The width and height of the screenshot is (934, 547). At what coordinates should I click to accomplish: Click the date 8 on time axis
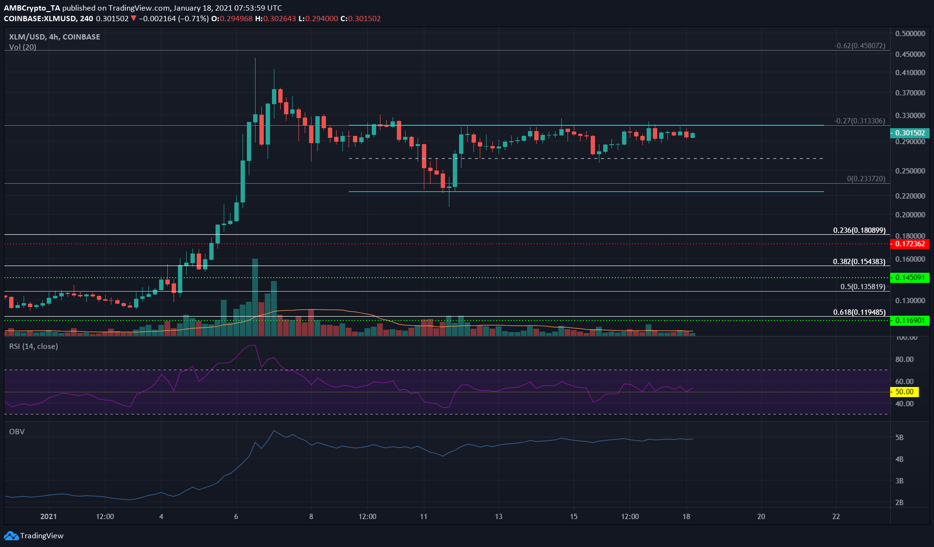coord(311,516)
